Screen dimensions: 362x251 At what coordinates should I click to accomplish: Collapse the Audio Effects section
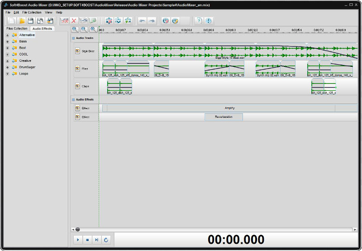73,99
